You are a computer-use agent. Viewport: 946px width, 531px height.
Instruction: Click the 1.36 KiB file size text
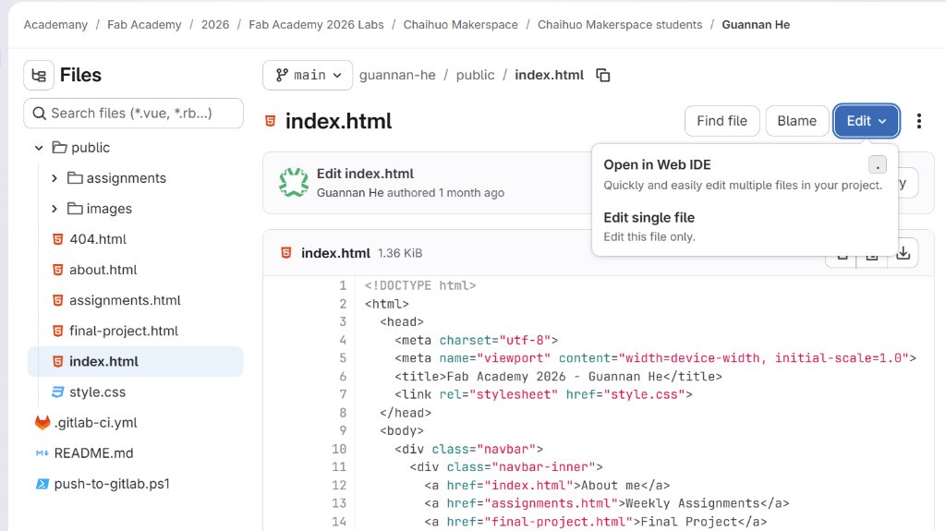400,253
